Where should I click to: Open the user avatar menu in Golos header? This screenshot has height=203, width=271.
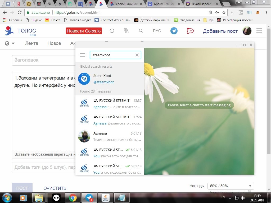coord(247,31)
